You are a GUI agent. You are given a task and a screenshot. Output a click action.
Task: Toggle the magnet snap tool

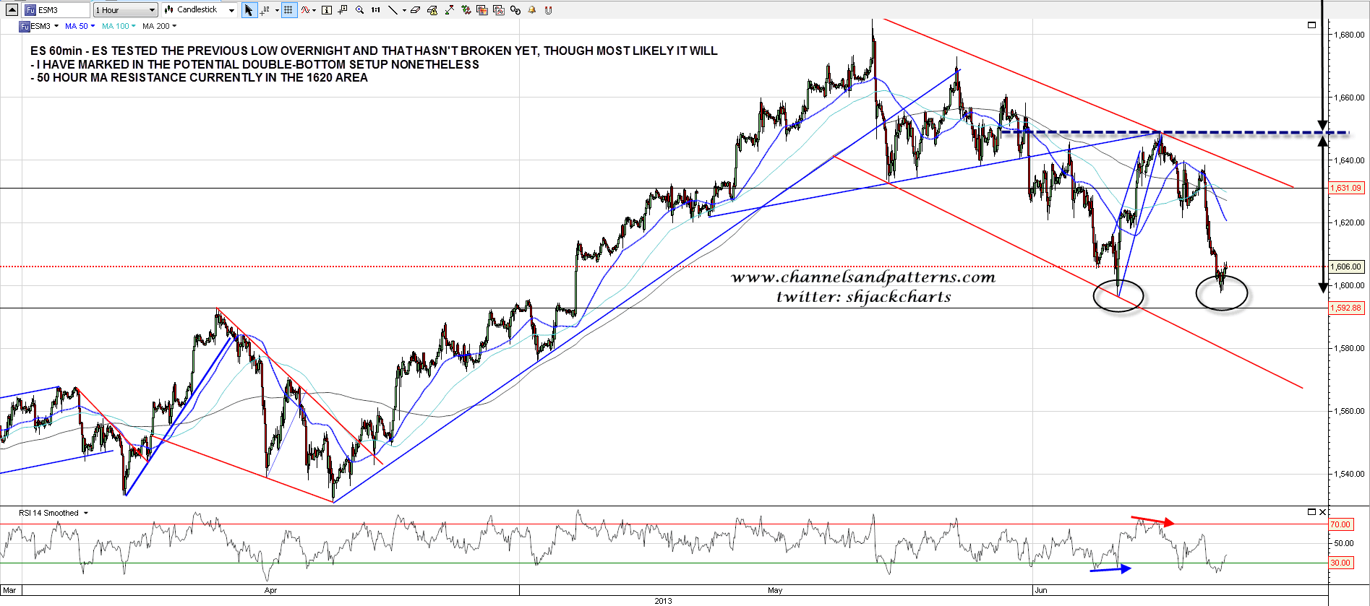(x=548, y=10)
